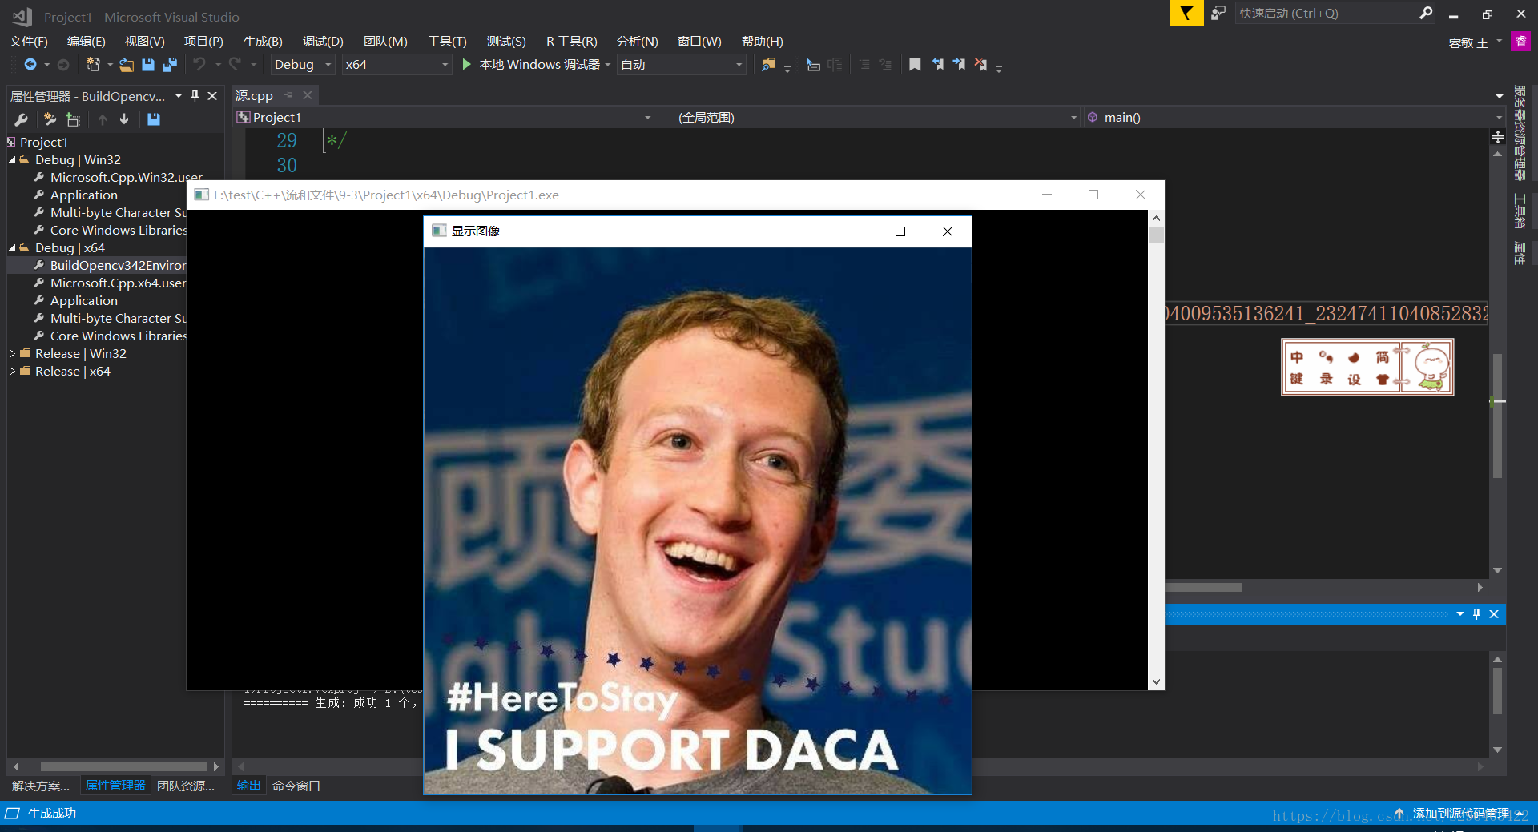Click the Property Manager save icon
1538x832 pixels.
154,119
